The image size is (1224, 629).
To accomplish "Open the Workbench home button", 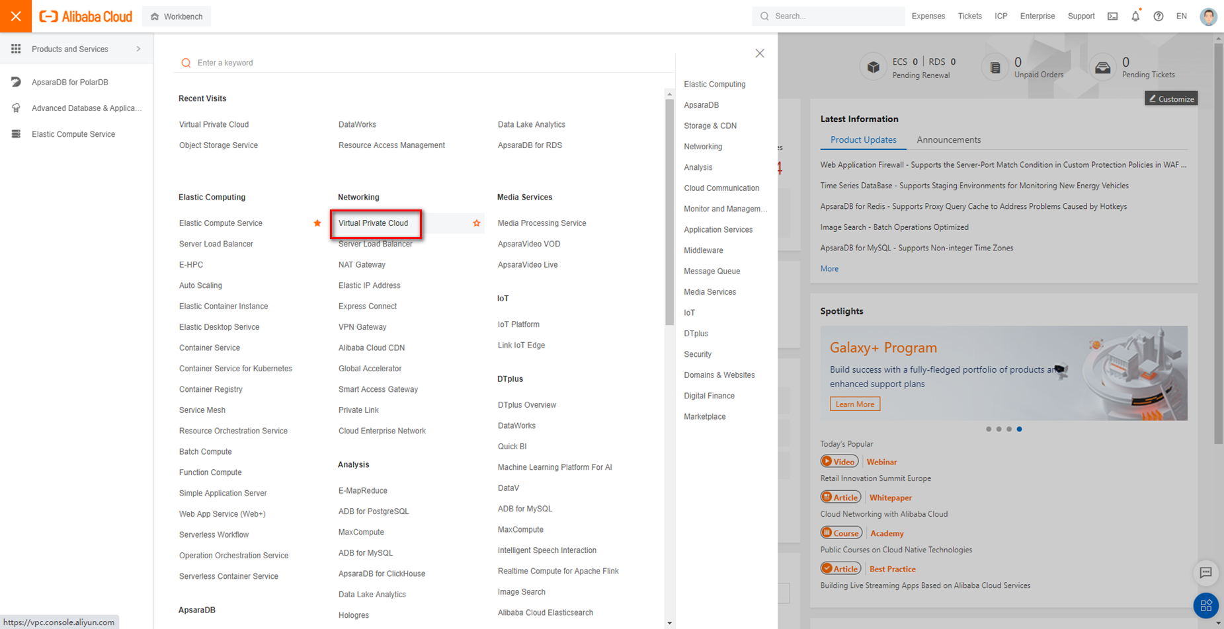I will [x=177, y=17].
